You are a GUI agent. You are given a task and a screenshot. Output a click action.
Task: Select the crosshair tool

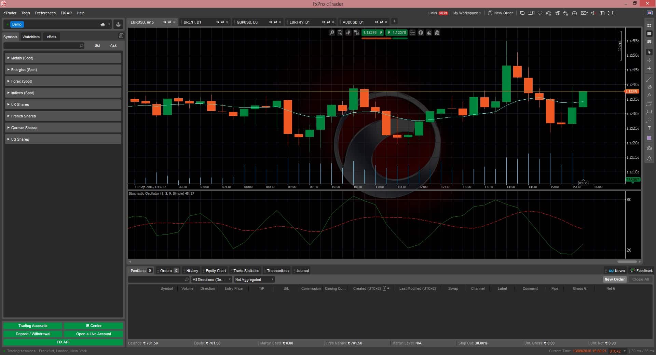pyautogui.click(x=649, y=60)
